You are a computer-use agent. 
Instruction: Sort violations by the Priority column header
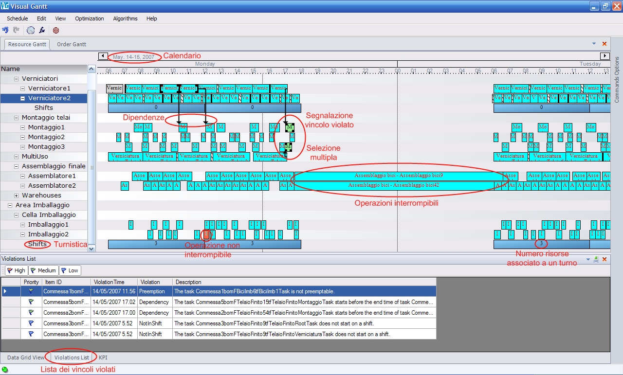tap(31, 282)
